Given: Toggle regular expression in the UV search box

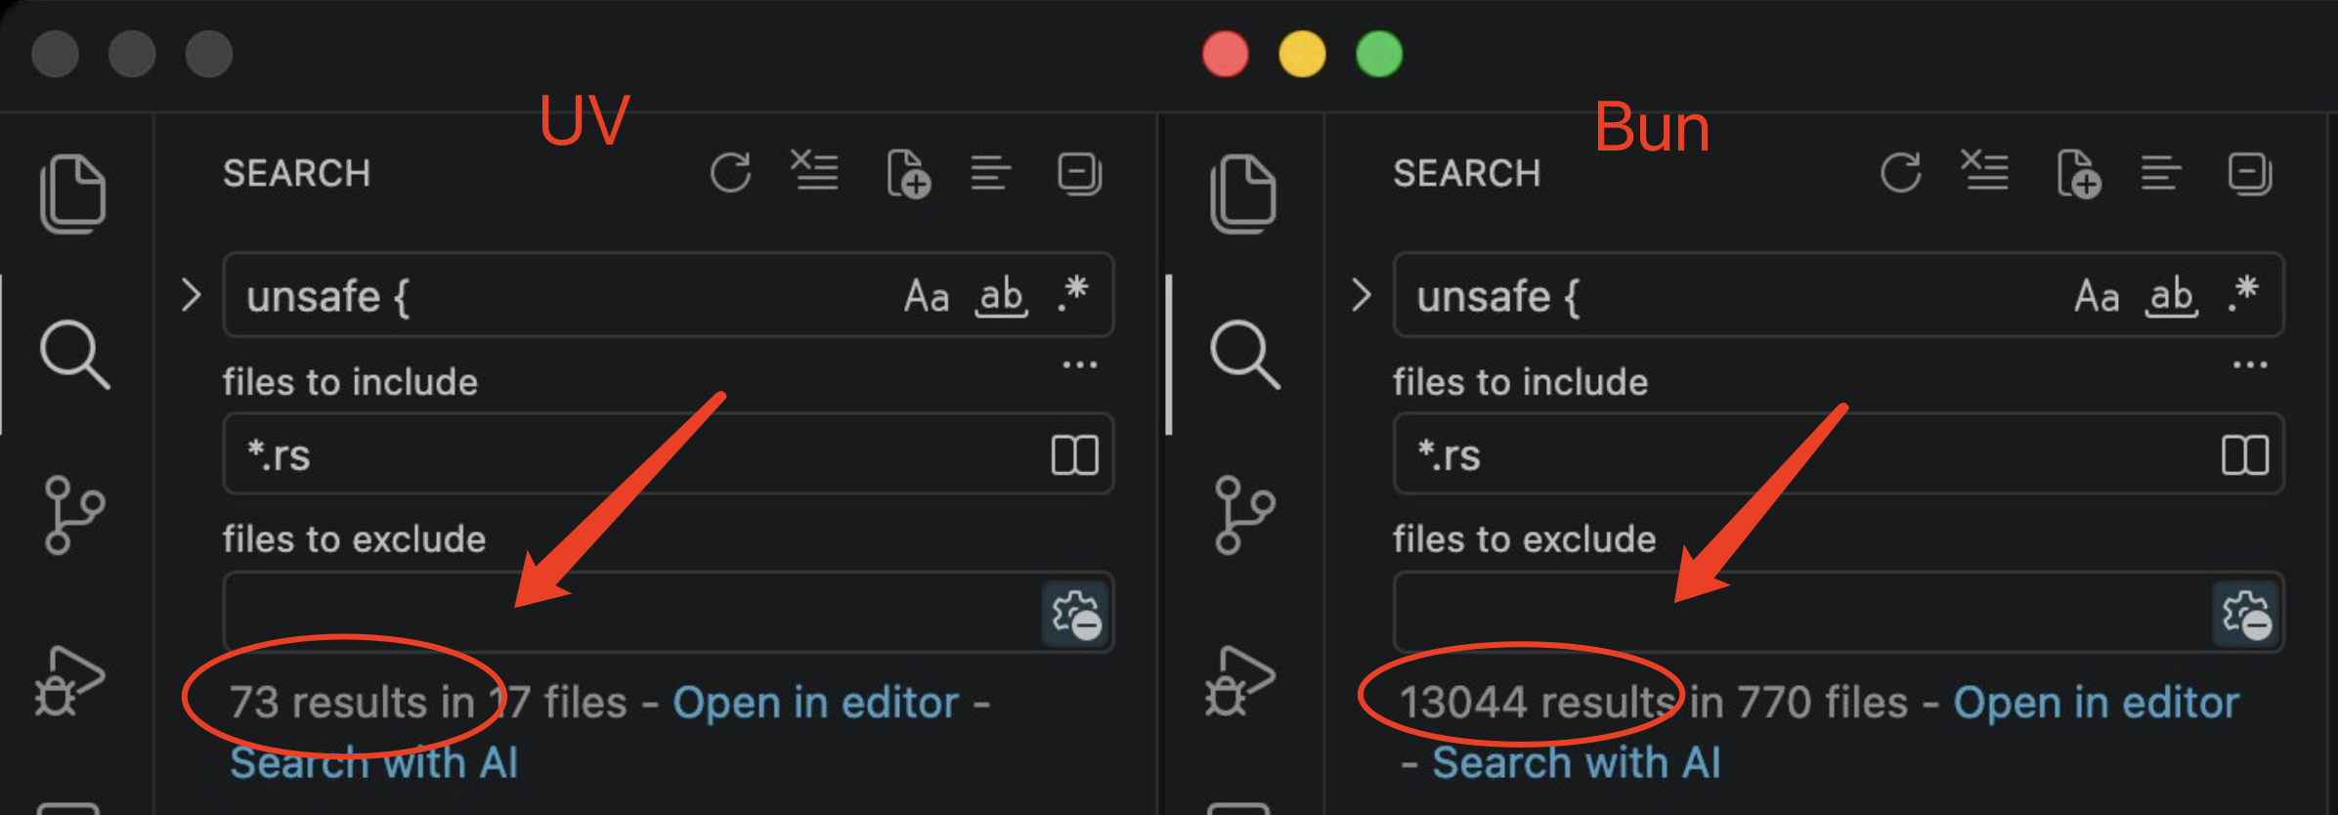Looking at the screenshot, I should [x=1073, y=293].
